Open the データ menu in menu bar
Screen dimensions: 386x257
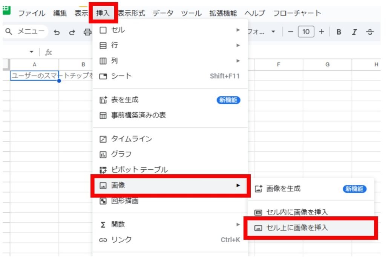click(163, 13)
